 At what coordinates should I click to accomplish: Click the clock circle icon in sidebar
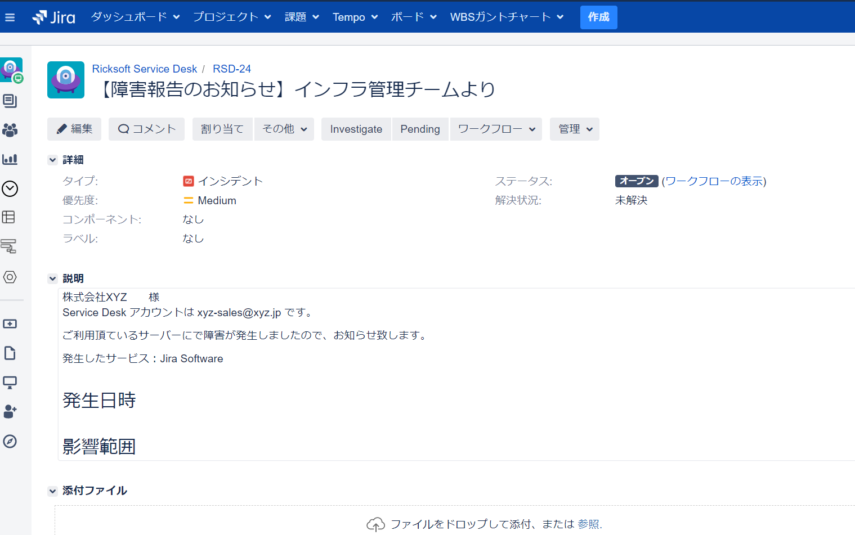[x=10, y=188]
